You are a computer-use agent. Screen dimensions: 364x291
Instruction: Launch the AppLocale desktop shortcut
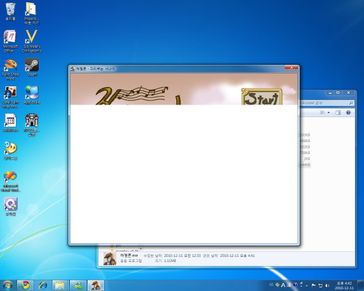point(32,95)
